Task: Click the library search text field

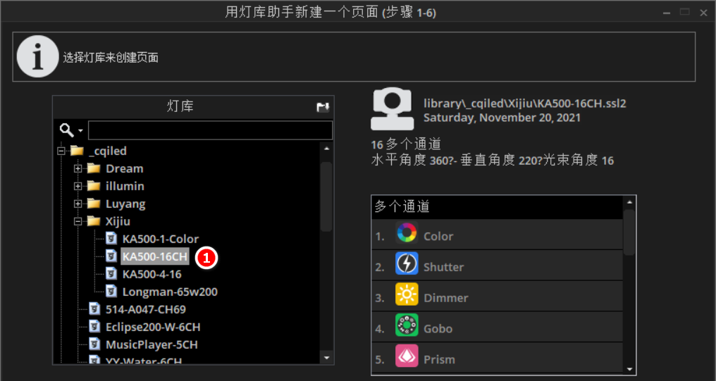Action: (x=210, y=130)
